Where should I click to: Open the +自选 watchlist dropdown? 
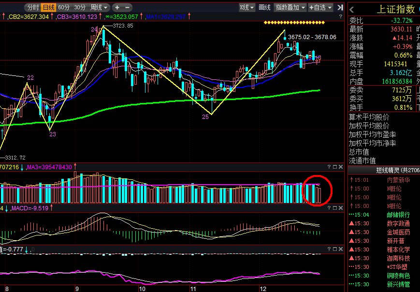click(x=320, y=8)
